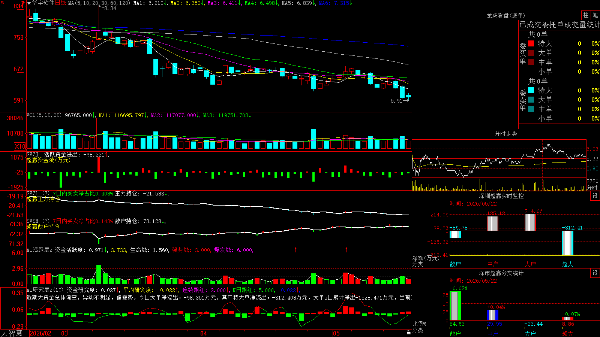Select the 成交量统计 tab

(x=582, y=25)
